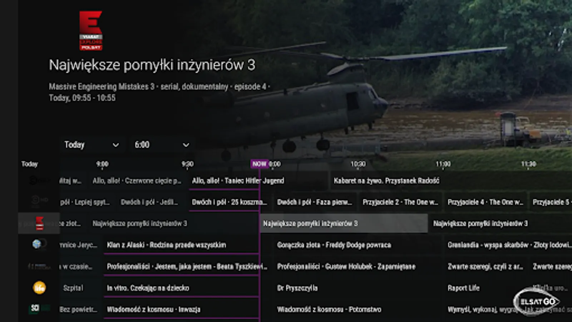The width and height of the screenshot is (572, 322).
Task: Click the 11:30 time marker
Action: [x=528, y=164]
